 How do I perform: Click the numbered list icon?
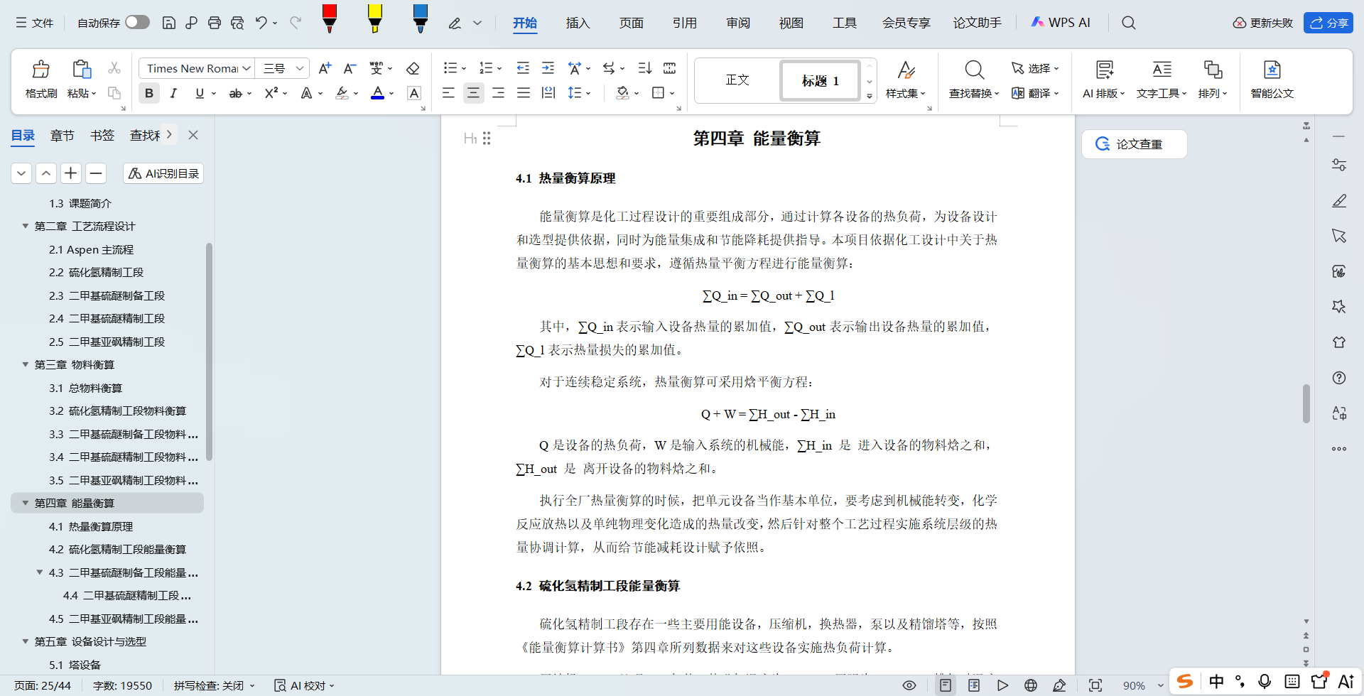pos(486,68)
